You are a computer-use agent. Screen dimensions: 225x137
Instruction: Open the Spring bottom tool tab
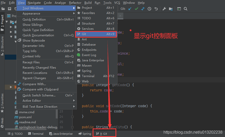[x=85, y=134]
